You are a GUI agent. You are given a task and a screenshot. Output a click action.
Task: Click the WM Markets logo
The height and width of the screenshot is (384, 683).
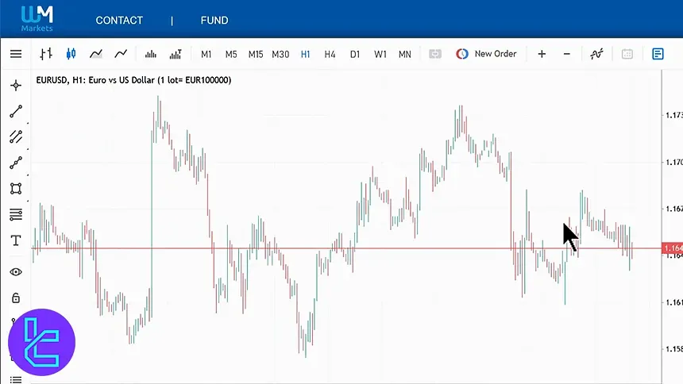(x=37, y=19)
